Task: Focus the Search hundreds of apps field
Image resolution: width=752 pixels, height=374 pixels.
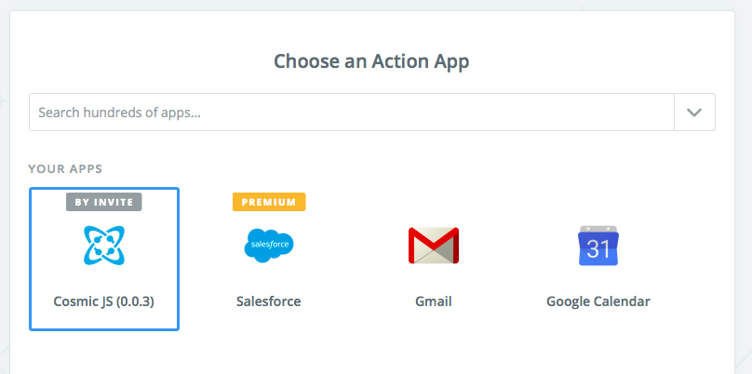Action: pos(351,112)
